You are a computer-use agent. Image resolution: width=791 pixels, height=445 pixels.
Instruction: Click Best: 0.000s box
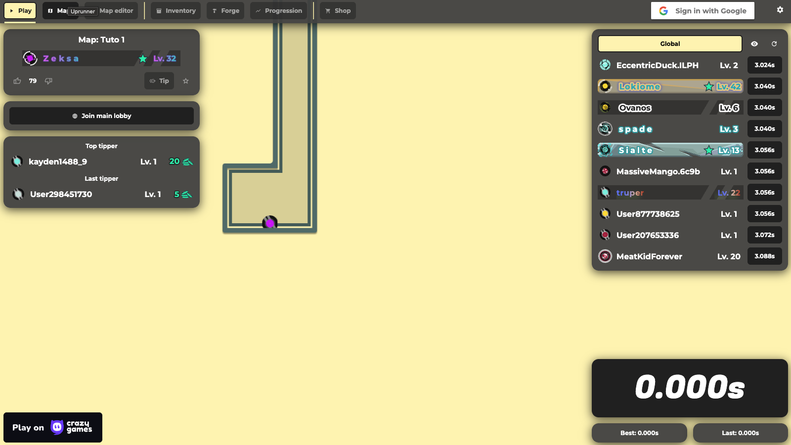(x=639, y=433)
